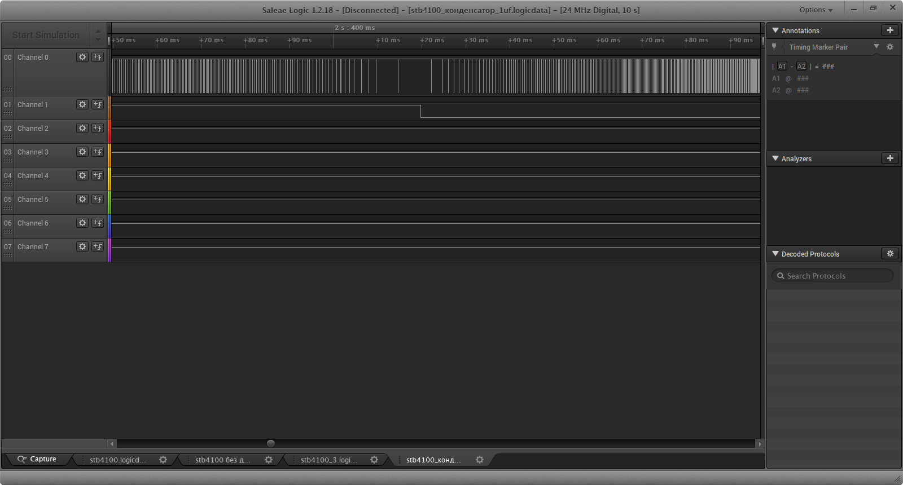This screenshot has width=903, height=485.
Task: Click the sample count up arrow
Action: 98,30
